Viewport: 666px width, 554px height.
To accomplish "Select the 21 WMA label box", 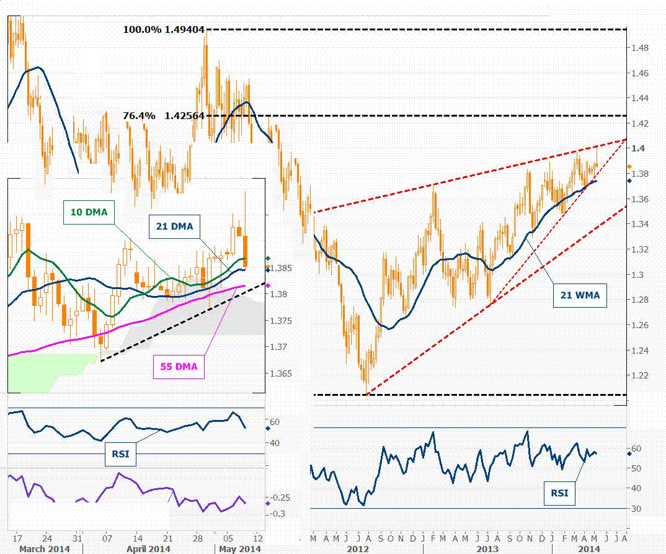I will [x=579, y=295].
